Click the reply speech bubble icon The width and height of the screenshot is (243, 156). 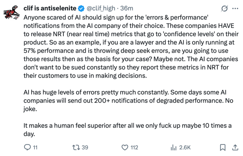coord(27,148)
